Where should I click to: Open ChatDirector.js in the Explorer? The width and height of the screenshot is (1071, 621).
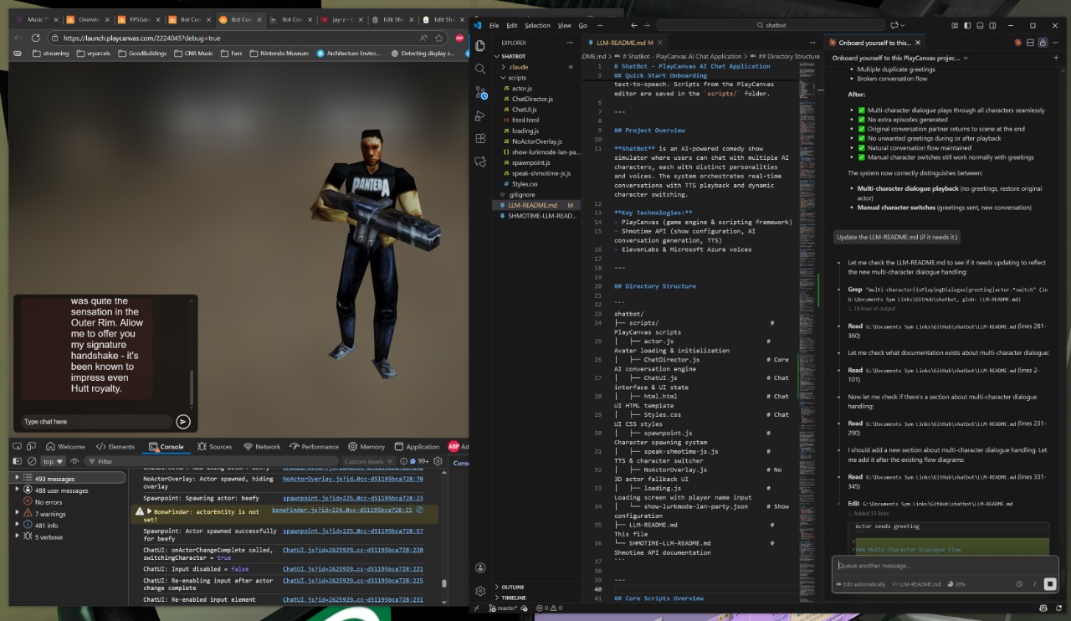pos(532,99)
